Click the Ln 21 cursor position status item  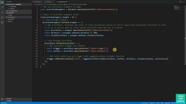145,103
